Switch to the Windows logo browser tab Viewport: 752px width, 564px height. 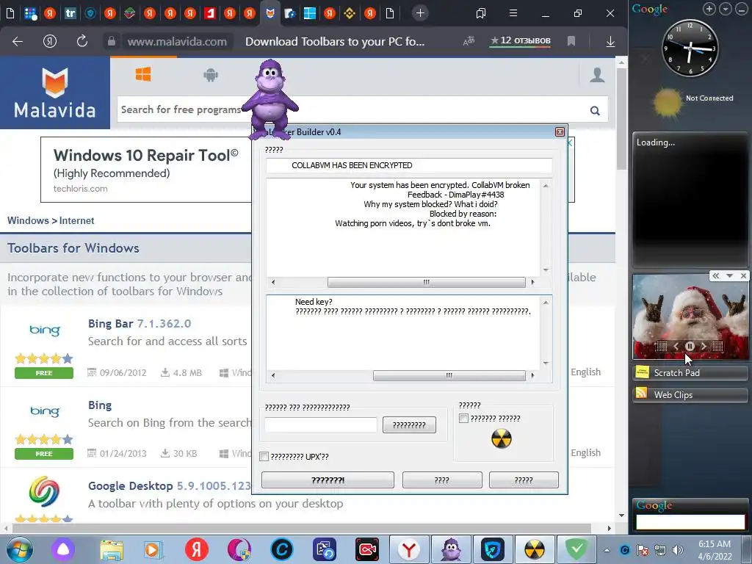pos(310,13)
